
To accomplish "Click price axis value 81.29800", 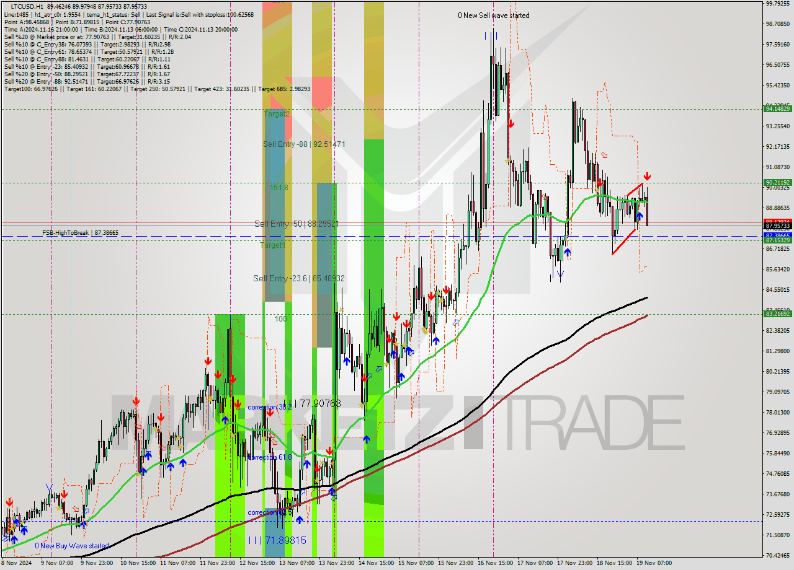I will pos(778,351).
